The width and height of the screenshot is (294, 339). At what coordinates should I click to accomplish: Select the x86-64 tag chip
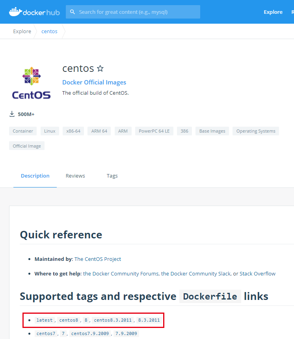[73, 131]
